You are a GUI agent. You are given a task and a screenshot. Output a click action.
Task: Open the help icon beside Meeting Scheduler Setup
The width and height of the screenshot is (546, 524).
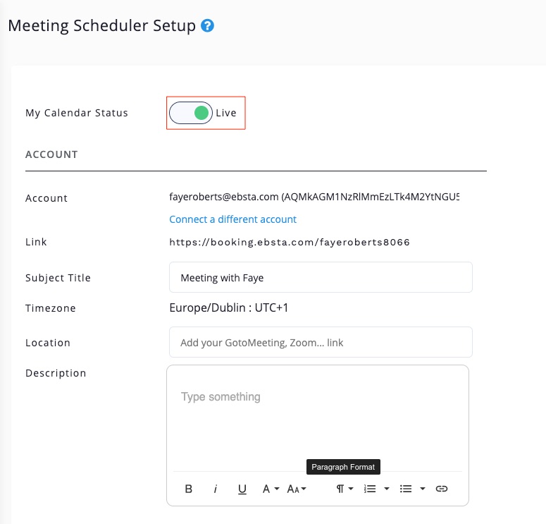pyautogui.click(x=207, y=26)
